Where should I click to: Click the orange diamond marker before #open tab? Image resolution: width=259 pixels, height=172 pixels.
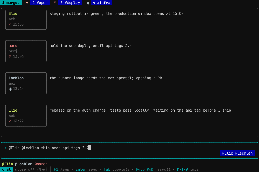click(27, 3)
